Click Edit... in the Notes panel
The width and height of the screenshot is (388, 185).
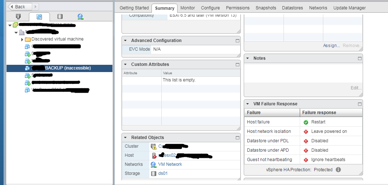point(356,88)
